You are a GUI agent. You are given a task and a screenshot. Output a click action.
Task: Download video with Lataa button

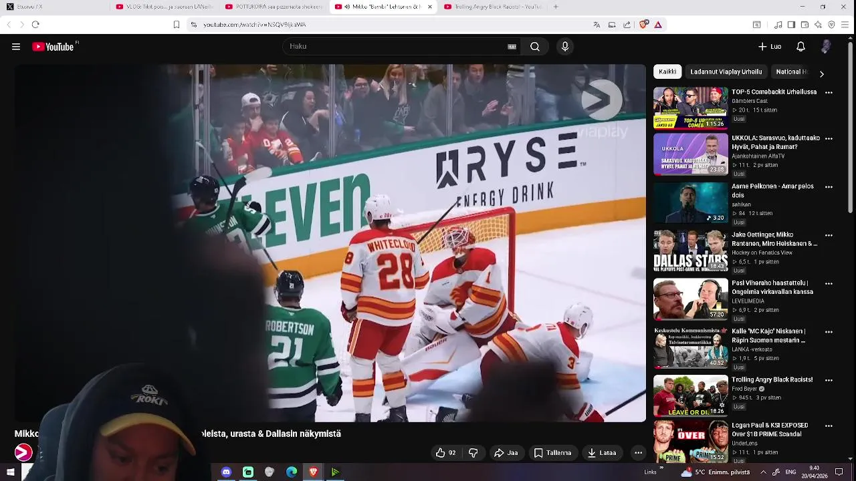click(602, 453)
